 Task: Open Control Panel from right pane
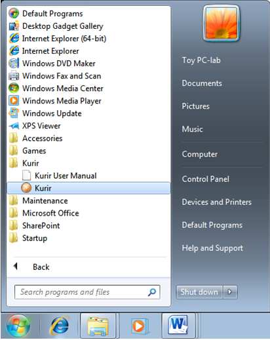tap(206, 179)
